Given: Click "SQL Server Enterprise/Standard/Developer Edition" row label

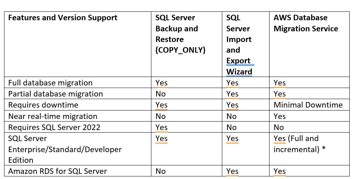Looking at the screenshot, I should [x=65, y=149].
